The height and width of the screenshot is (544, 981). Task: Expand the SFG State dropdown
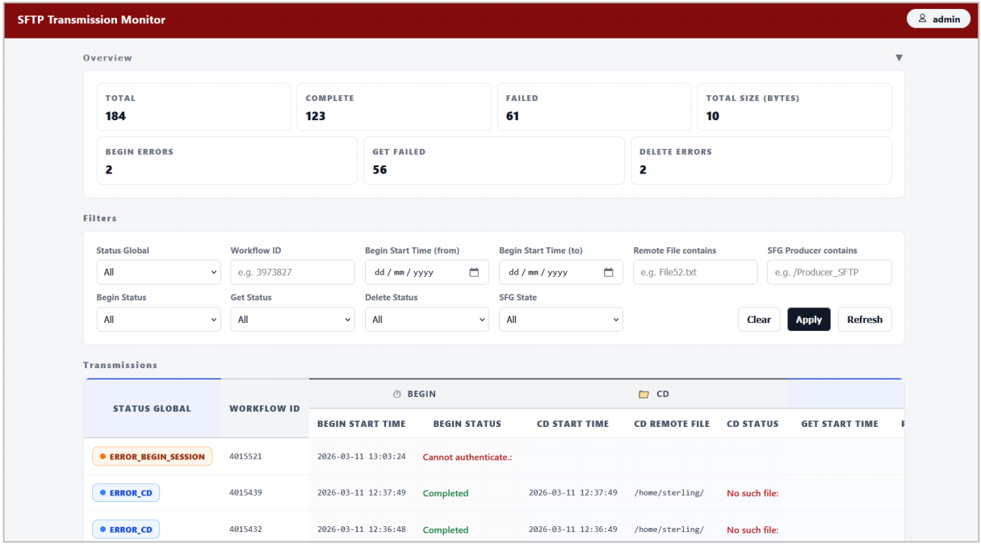tap(561, 320)
